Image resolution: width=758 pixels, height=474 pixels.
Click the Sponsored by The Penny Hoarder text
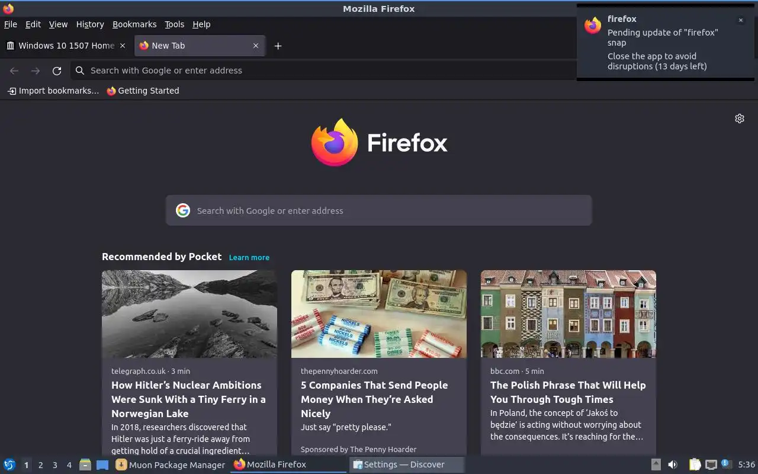pyautogui.click(x=358, y=449)
